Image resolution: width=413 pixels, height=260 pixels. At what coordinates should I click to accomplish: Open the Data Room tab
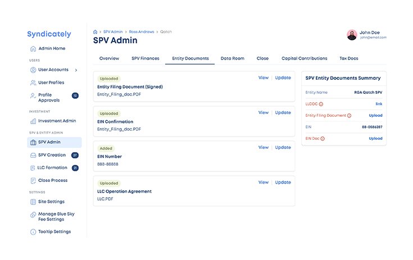232,58
